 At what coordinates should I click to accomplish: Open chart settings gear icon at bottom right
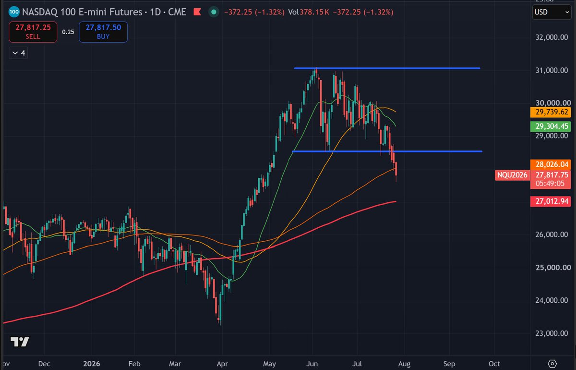(x=552, y=363)
